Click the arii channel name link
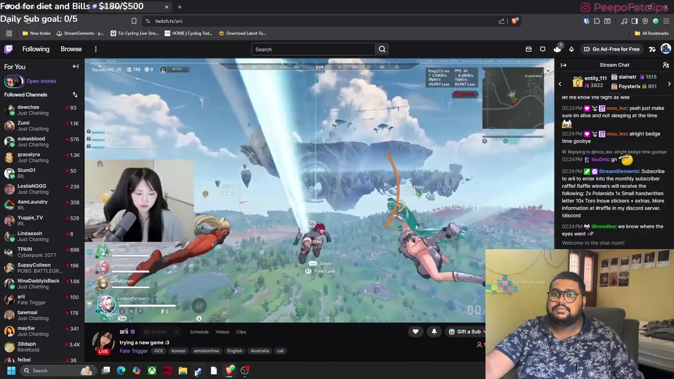The width and height of the screenshot is (674, 379). pyautogui.click(x=124, y=332)
